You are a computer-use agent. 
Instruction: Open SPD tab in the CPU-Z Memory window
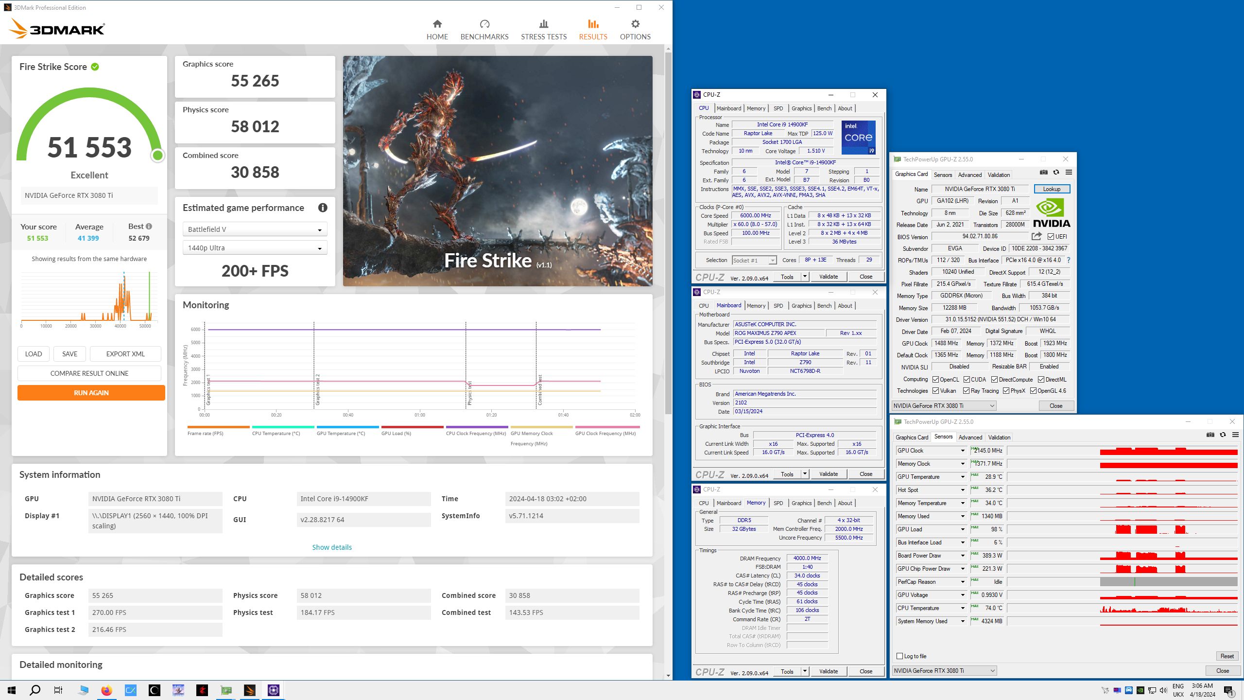pyautogui.click(x=778, y=503)
